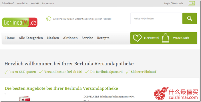Screen dimensions: 201x102
Task: Open the Rezepte menu item
Action: (x=103, y=38)
